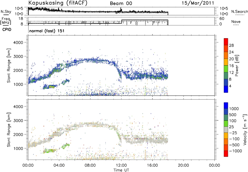Click the "04:00" time axis label
Image resolution: width=248 pixels, height=172 pixels.
click(x=59, y=165)
